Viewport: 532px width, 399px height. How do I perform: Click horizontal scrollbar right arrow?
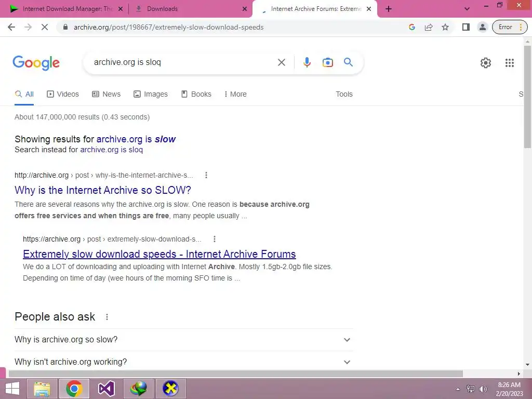(x=519, y=374)
